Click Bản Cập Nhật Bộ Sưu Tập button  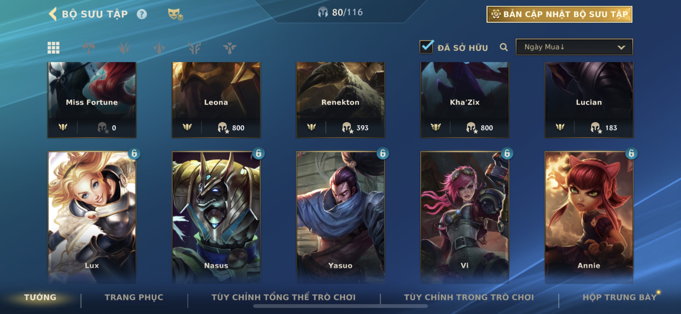(x=559, y=14)
